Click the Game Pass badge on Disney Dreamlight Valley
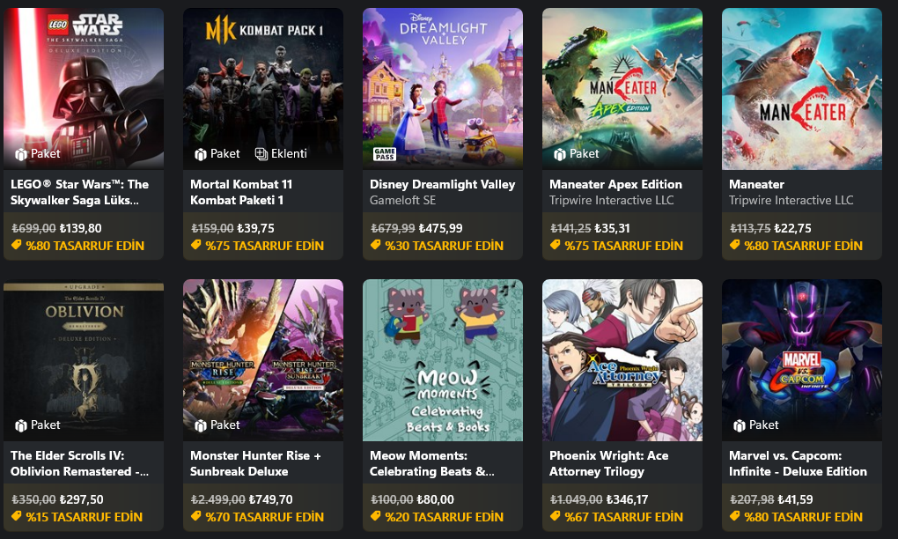898x539 pixels. 384,153
